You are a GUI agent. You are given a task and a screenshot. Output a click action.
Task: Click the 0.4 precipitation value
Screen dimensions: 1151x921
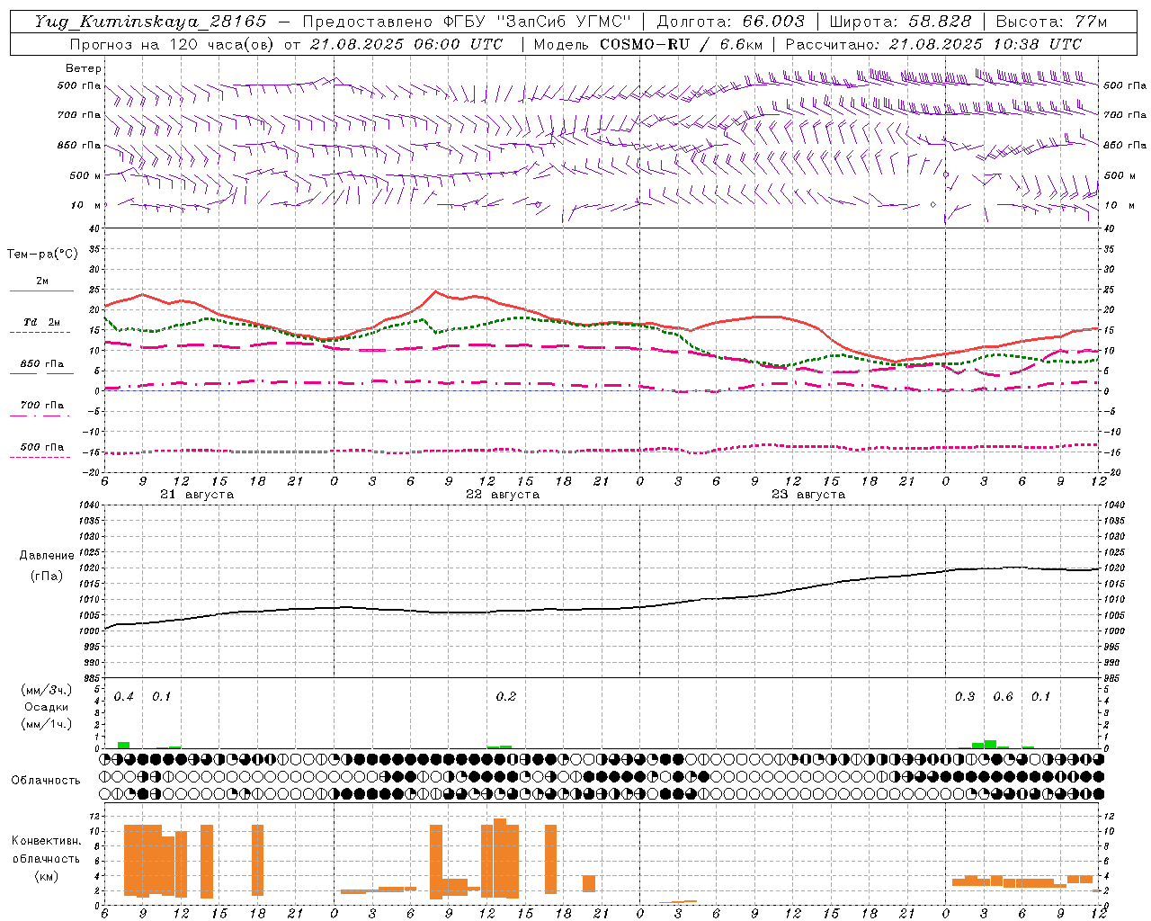(124, 697)
